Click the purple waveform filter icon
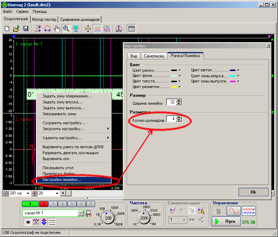Viewport: 278px width, 237px height. click(x=36, y=222)
